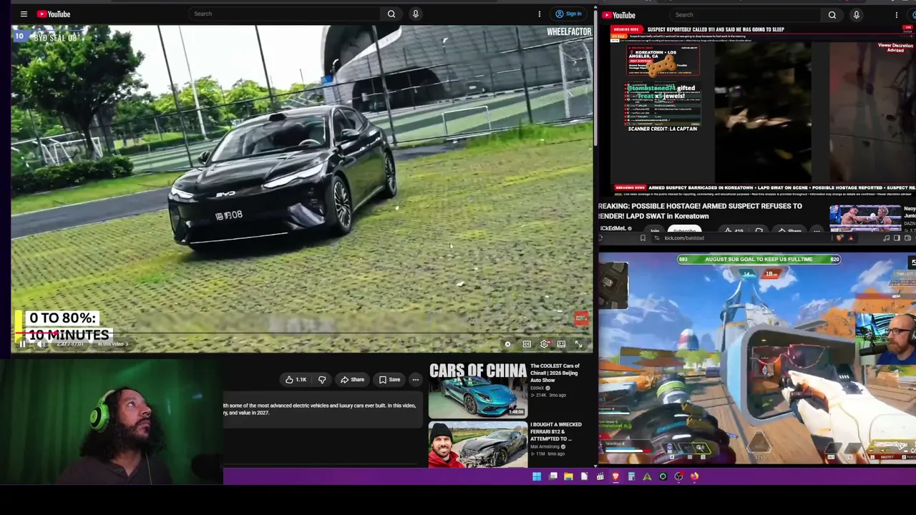Click the search field in the left YouTube window
916x515 pixels.
pyautogui.click(x=284, y=14)
